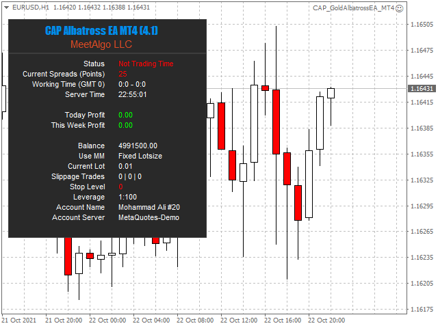Click the Server Time value 22:55:01
This screenshot has height=328, width=438.
[x=132, y=94]
